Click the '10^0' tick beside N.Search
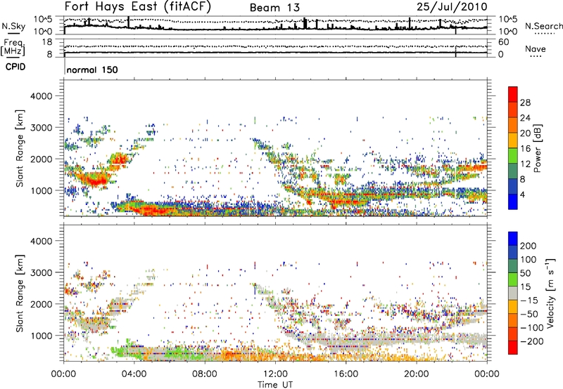 (x=508, y=32)
